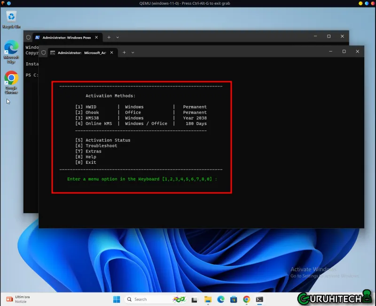Viewport: 376px width, 306px height.
Task: Open the Google Chrome desktop shortcut
Action: pyautogui.click(x=11, y=82)
